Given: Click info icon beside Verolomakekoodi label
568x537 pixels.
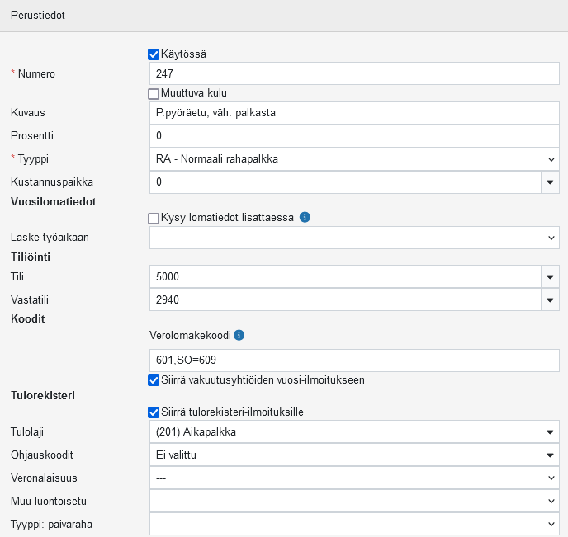Looking at the screenshot, I should point(239,336).
